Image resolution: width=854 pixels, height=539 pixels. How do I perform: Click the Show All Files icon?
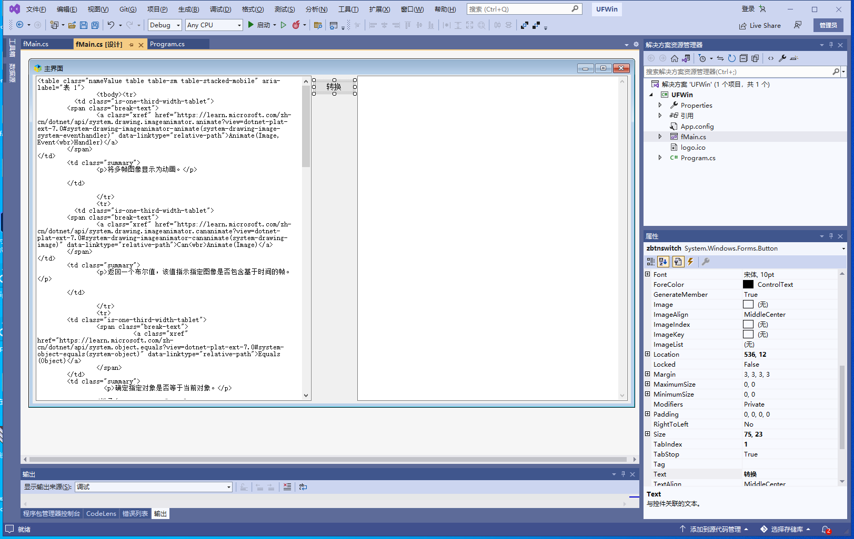point(755,58)
